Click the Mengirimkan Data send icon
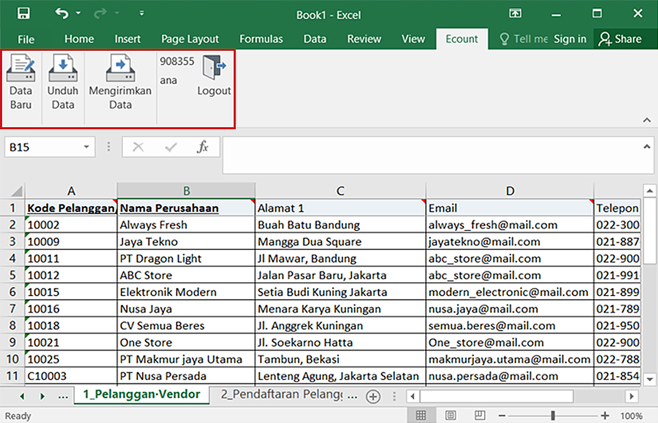 (120, 69)
